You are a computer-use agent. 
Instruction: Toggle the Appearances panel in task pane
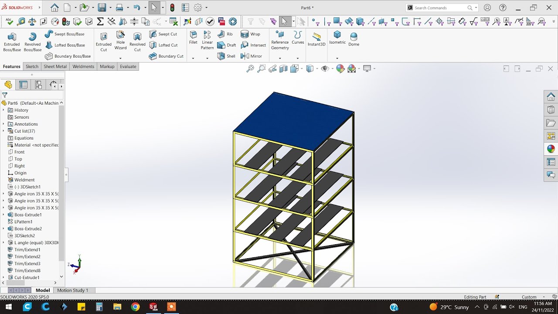551,149
